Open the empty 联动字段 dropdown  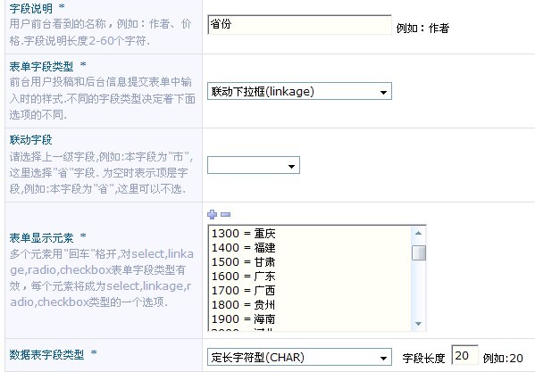tap(254, 165)
